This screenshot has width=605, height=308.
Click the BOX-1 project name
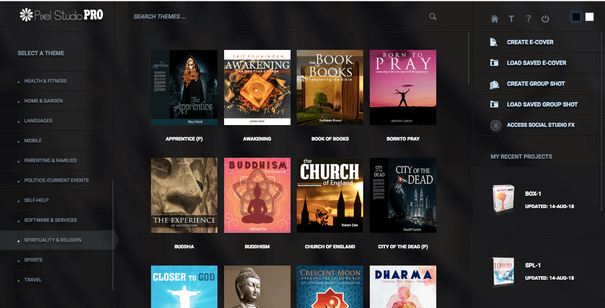click(x=533, y=194)
